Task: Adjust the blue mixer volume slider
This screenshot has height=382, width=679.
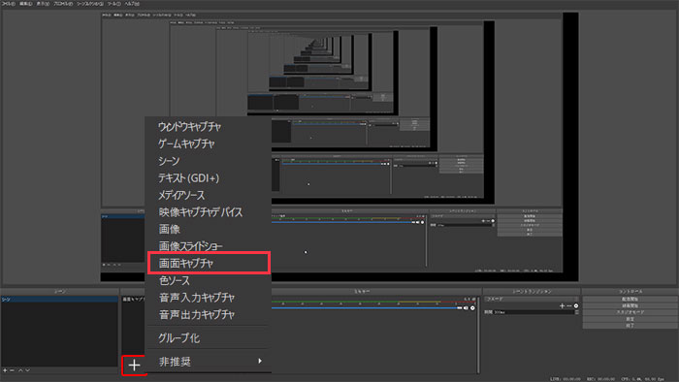Action: click(x=366, y=308)
